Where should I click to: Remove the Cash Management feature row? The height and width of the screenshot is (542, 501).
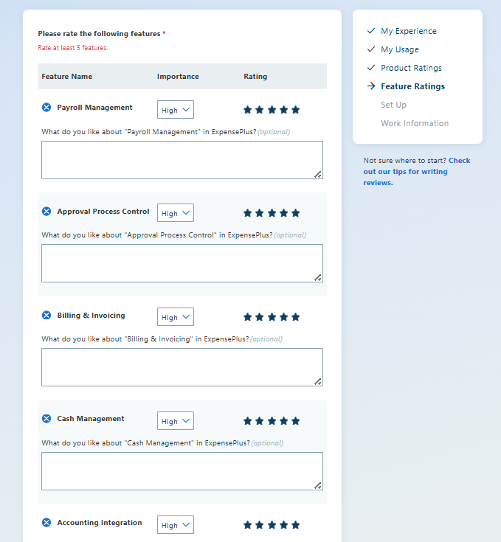tap(46, 419)
